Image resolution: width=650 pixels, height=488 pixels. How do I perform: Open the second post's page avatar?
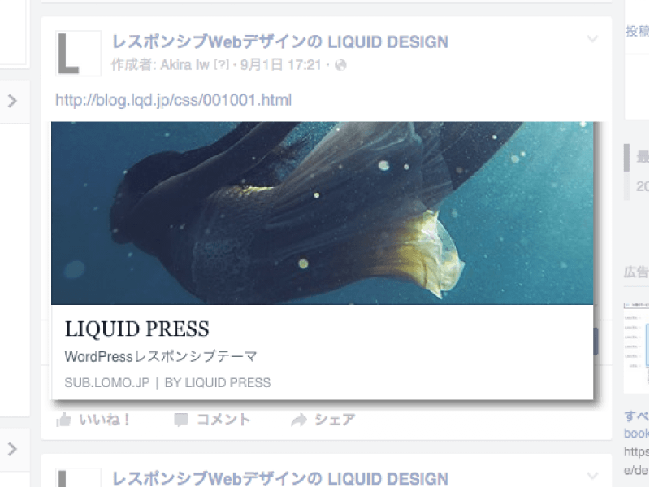click(x=78, y=477)
